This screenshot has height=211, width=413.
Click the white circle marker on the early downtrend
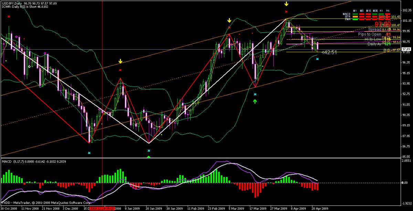click(29, 67)
